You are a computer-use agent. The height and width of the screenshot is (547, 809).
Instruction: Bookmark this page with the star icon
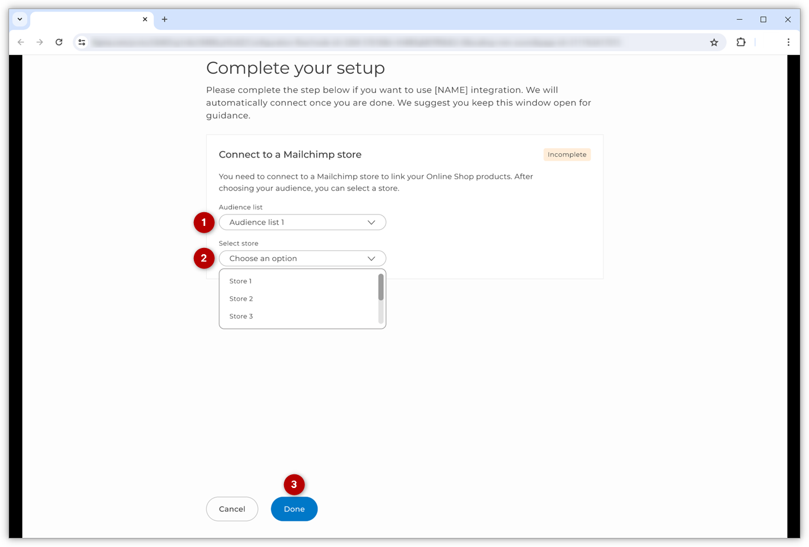click(x=714, y=42)
